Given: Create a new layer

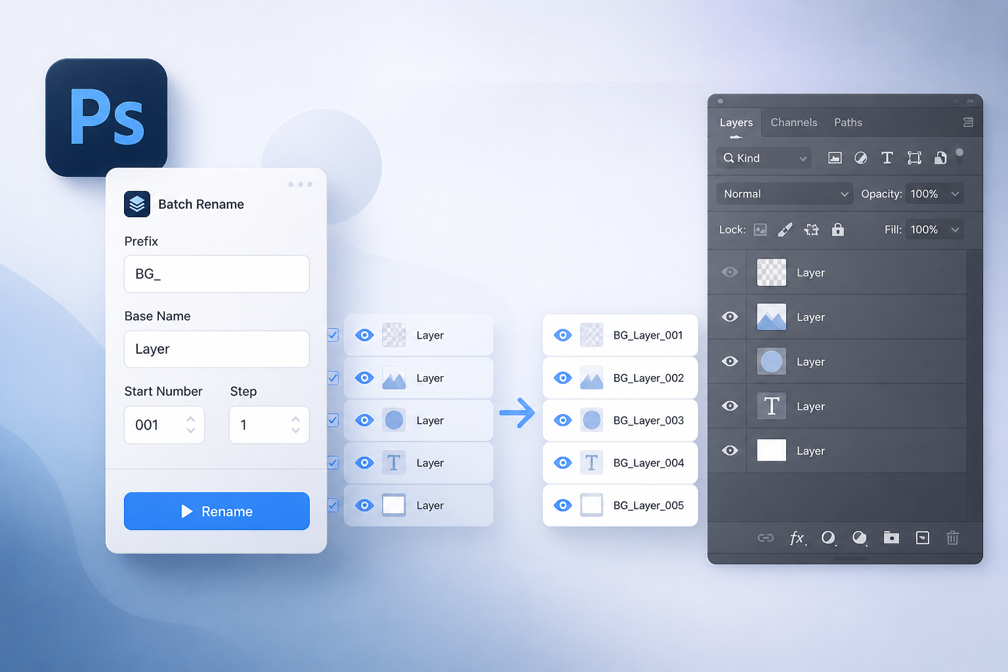Looking at the screenshot, I should click(923, 538).
